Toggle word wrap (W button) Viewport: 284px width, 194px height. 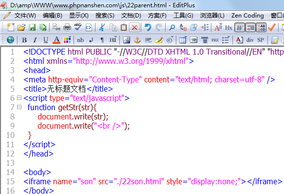point(240,28)
